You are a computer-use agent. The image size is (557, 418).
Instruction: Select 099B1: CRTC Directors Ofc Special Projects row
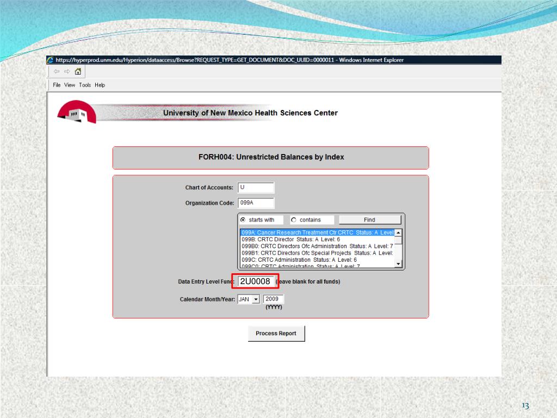(x=318, y=253)
